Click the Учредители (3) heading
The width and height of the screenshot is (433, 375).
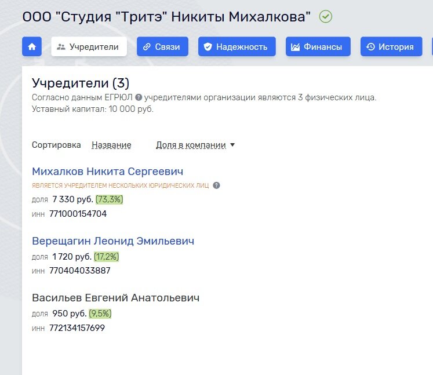(x=81, y=83)
